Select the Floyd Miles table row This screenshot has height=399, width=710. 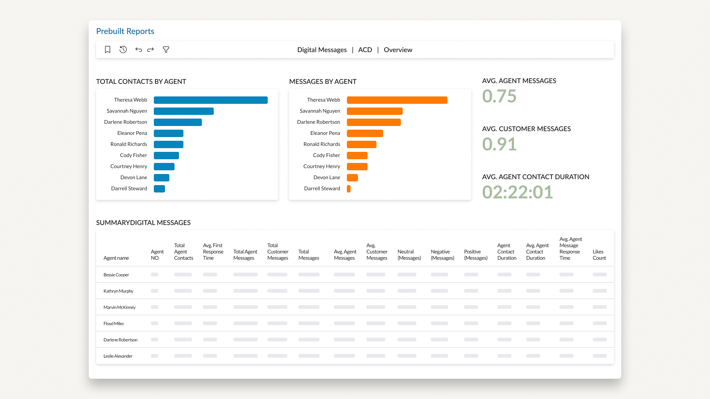[114, 324]
